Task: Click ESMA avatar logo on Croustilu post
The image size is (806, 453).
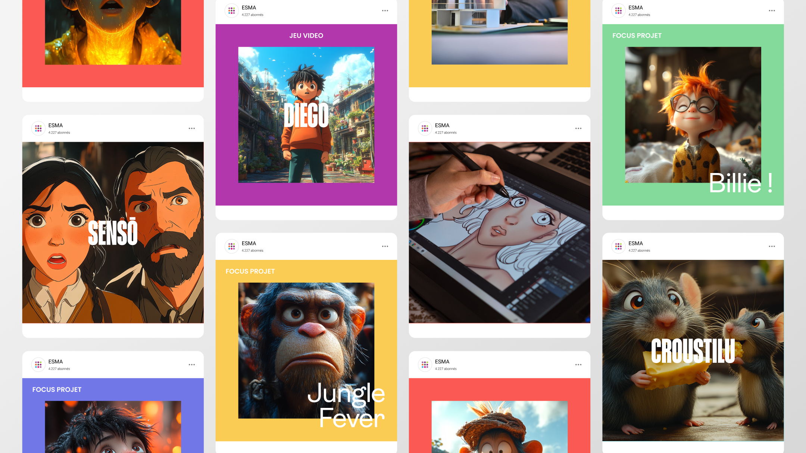Action: 618,246
